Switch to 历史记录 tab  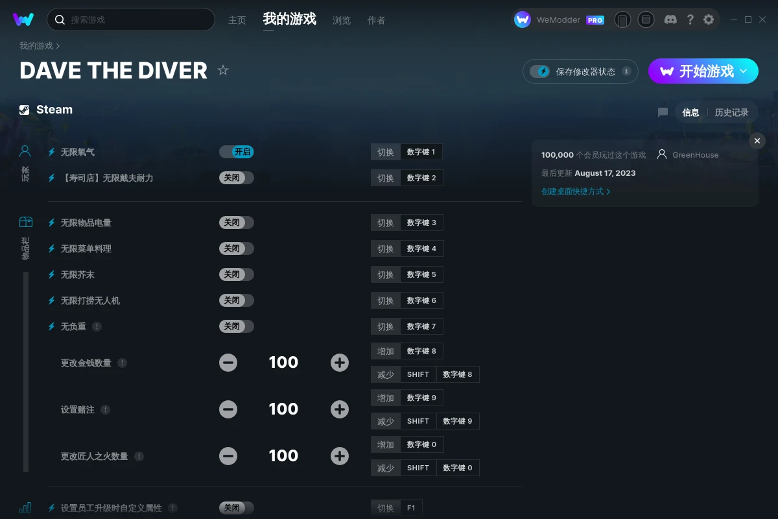pyautogui.click(x=731, y=112)
